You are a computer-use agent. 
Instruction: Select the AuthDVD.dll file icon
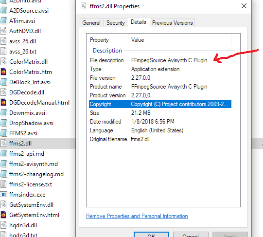pos(3,31)
